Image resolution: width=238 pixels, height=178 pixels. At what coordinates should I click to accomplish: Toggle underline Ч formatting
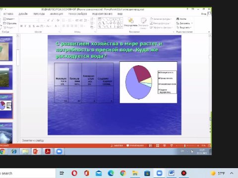(x=29, y=26)
